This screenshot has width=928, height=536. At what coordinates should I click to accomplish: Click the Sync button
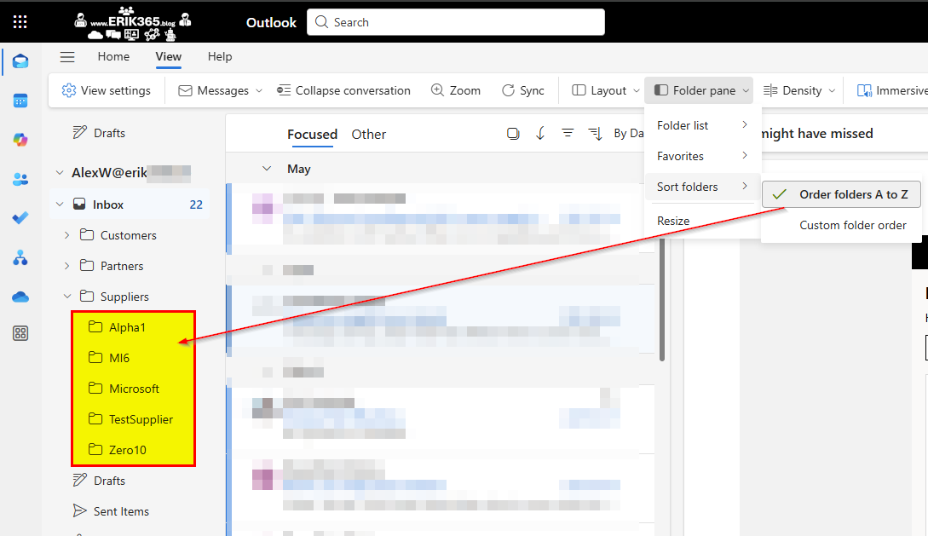click(x=522, y=90)
